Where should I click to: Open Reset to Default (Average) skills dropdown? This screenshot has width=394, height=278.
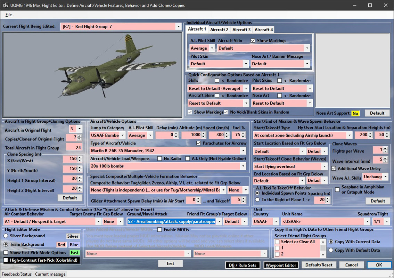(x=246, y=89)
